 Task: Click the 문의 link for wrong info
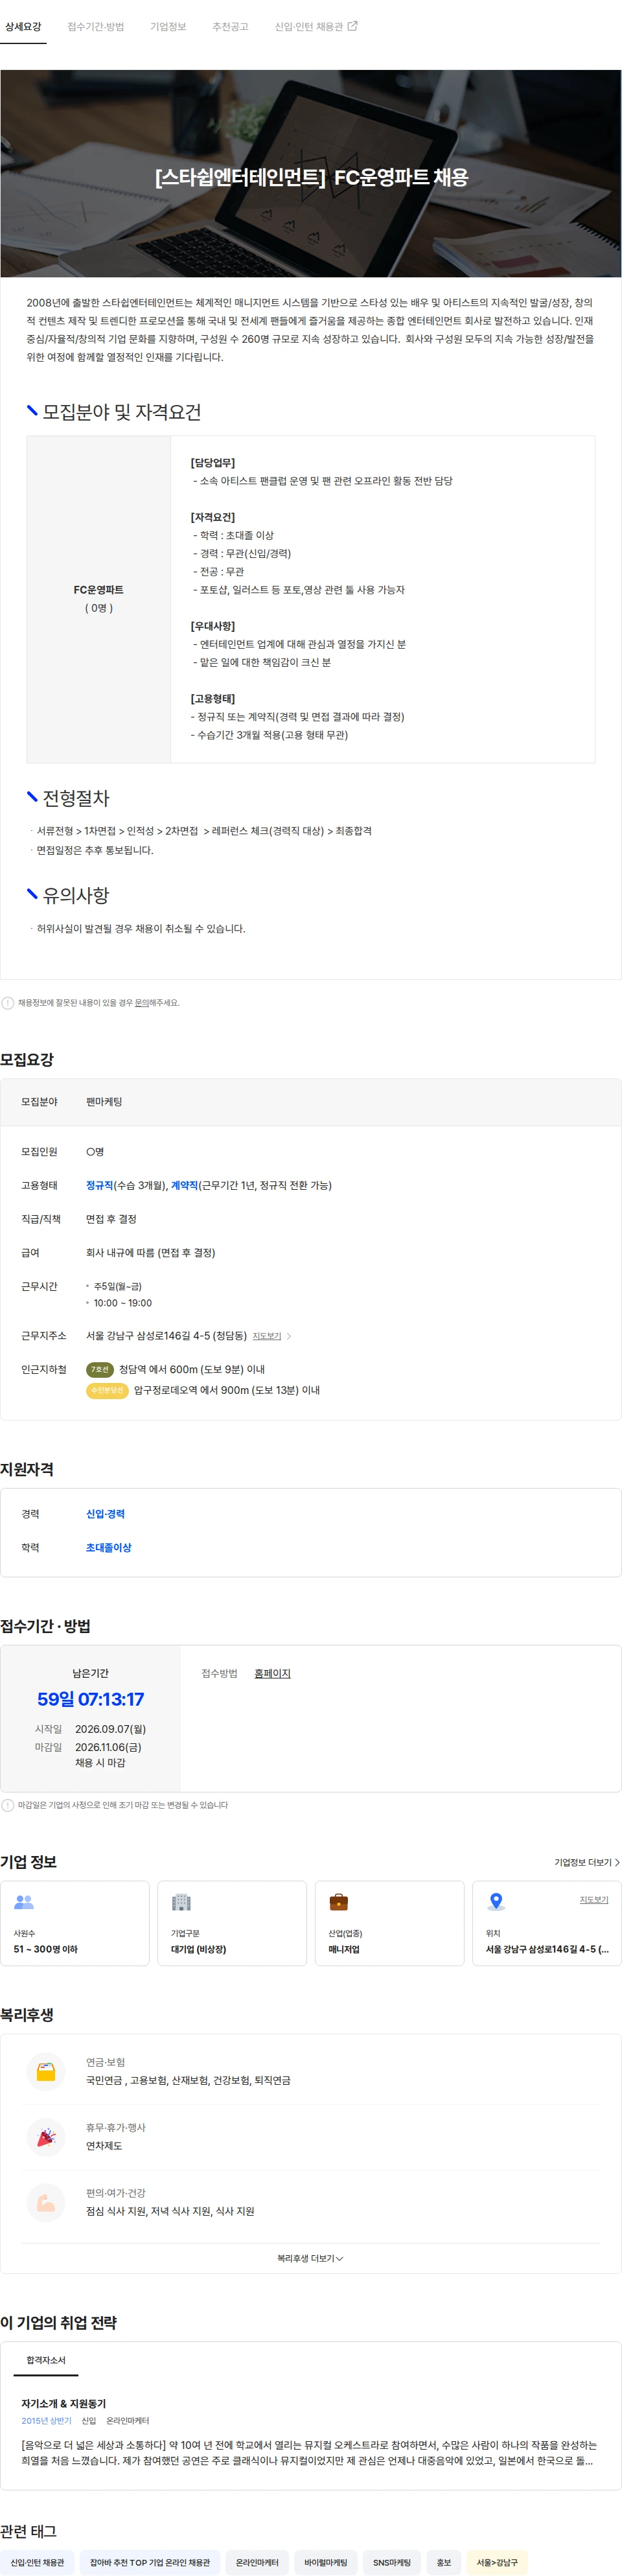(141, 1003)
